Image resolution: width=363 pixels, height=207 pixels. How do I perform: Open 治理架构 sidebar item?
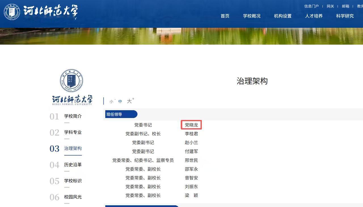(x=73, y=148)
